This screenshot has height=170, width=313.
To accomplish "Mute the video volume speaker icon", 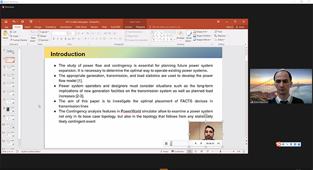I will click(x=219, y=143).
